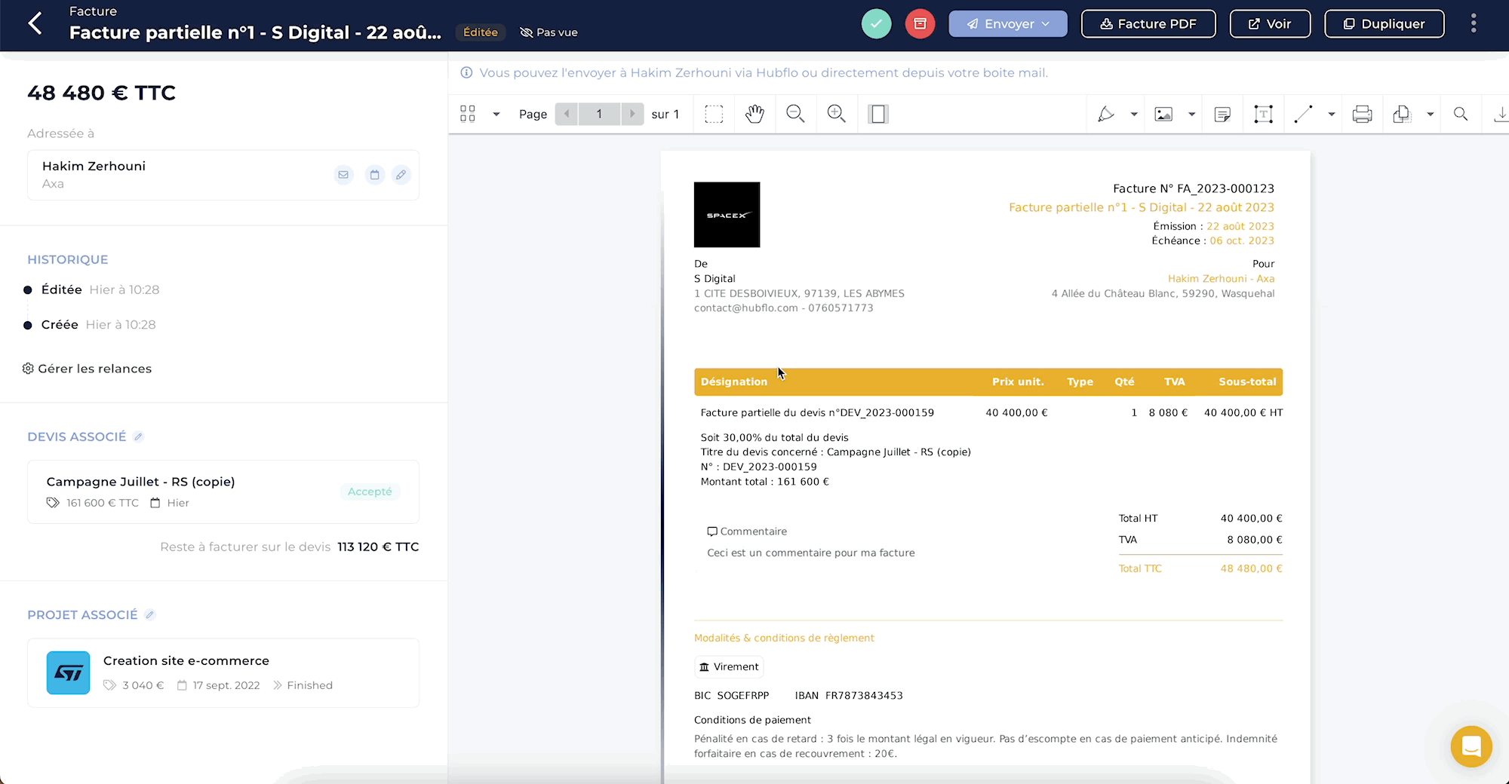Select the line drawing tool
Screen dimensions: 1509x784
pyautogui.click(x=1304, y=114)
